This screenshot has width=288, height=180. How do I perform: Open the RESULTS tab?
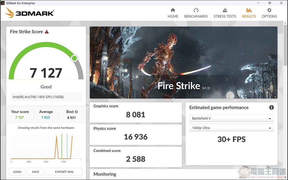pos(249,13)
